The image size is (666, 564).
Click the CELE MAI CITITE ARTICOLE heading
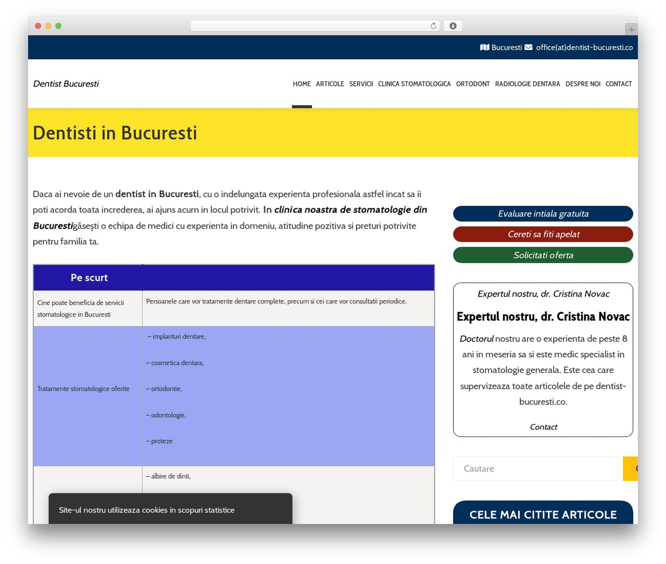point(543,515)
